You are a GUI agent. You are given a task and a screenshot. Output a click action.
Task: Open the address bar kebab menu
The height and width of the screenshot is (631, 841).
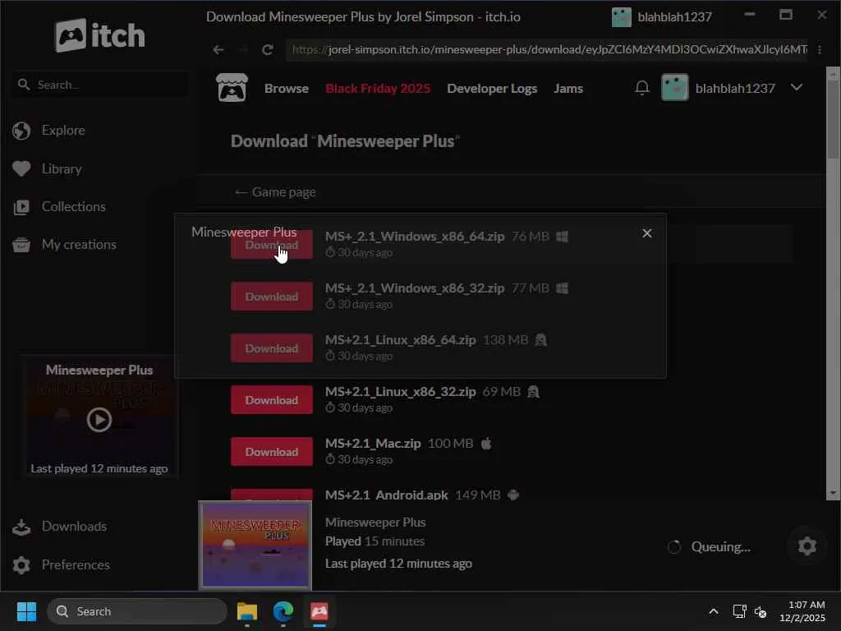click(x=820, y=49)
